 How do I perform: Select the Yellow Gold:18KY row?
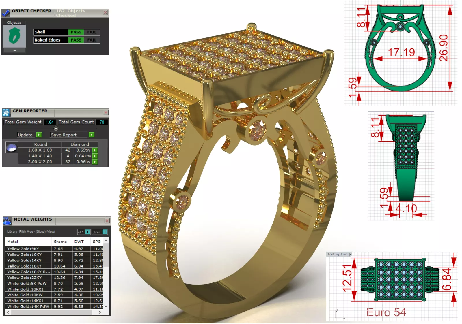click(54, 266)
